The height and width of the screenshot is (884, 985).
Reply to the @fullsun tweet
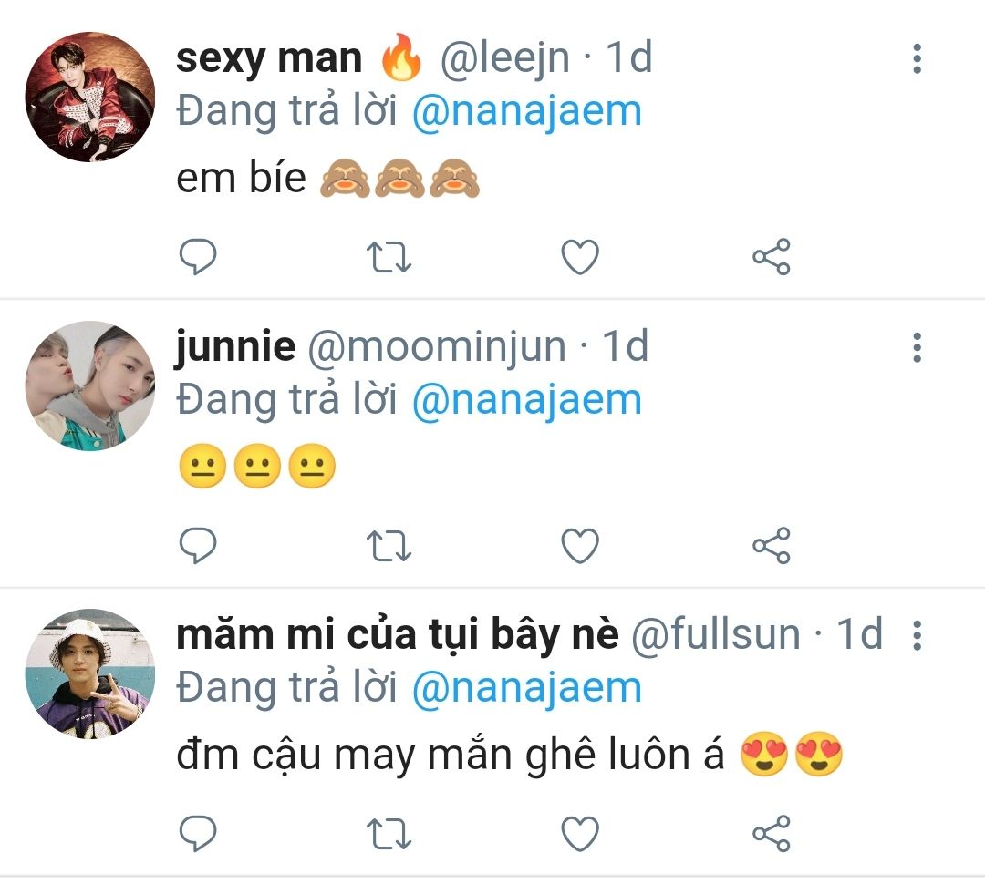pyautogui.click(x=198, y=833)
